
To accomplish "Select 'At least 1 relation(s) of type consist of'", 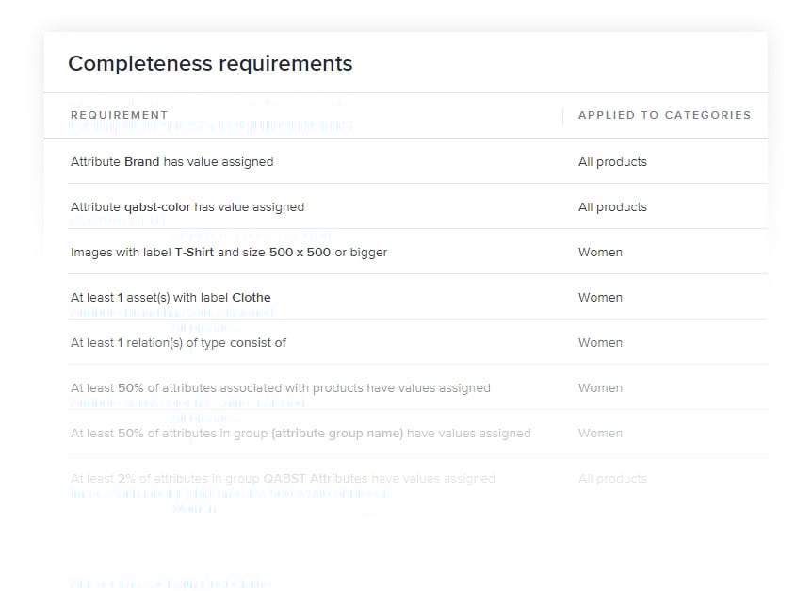I will coord(179,343).
